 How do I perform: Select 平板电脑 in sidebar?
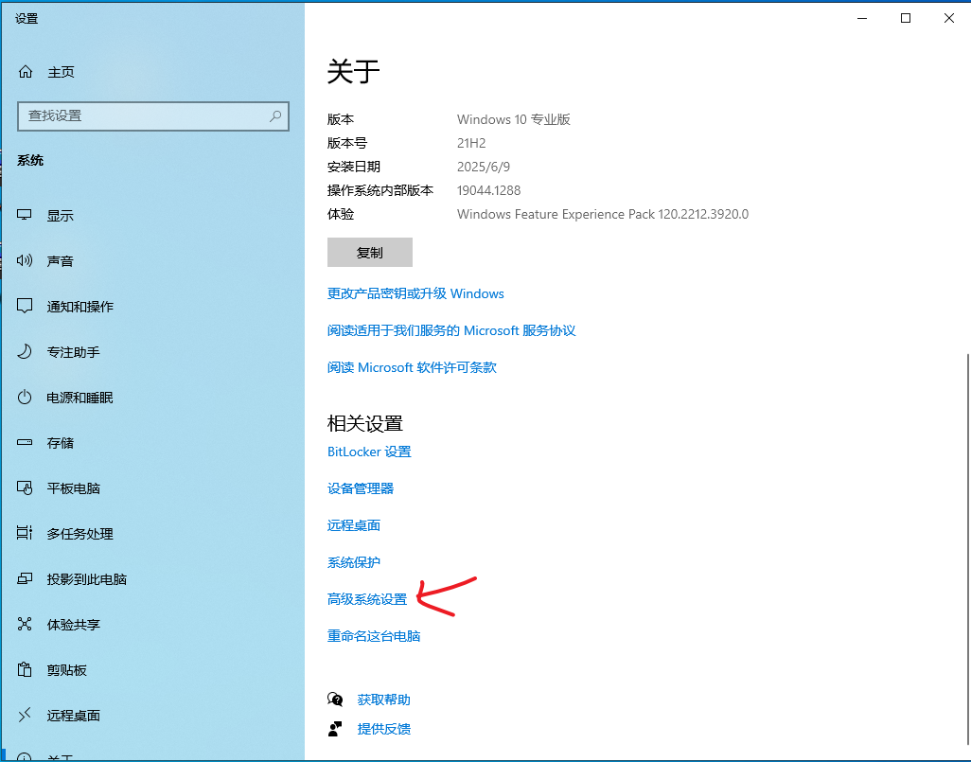(x=73, y=488)
